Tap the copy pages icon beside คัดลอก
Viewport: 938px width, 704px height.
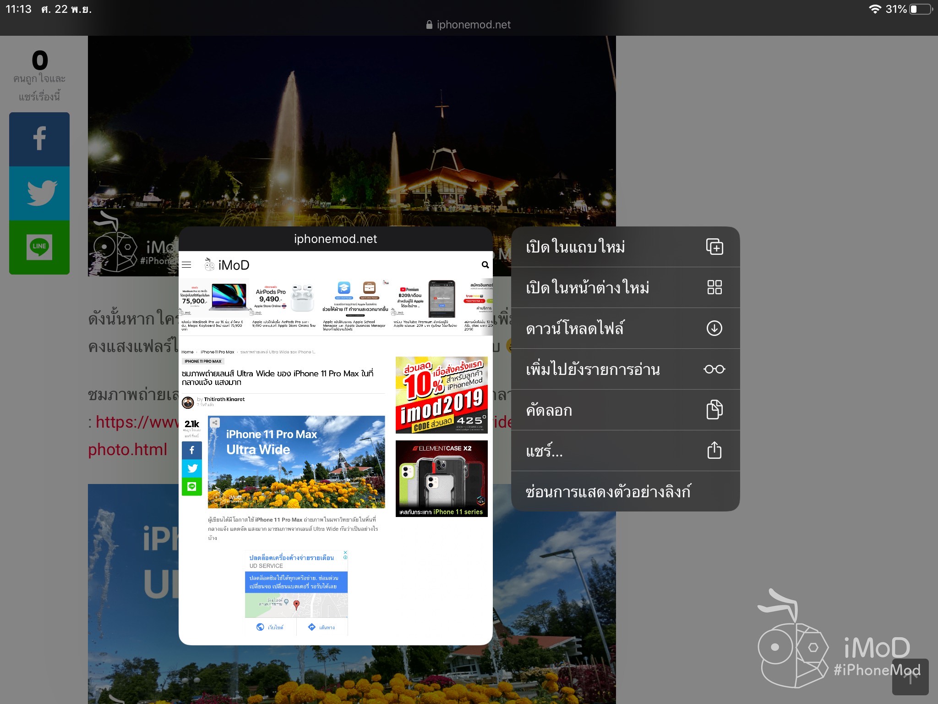click(x=714, y=410)
